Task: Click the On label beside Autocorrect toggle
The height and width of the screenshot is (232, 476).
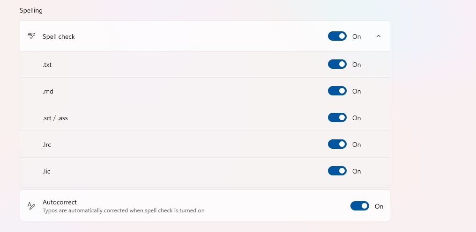Action: (x=379, y=206)
